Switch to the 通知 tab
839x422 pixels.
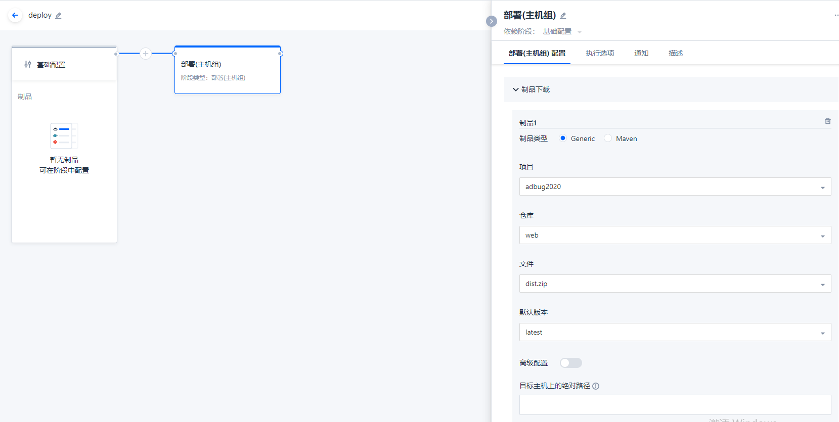click(x=641, y=53)
